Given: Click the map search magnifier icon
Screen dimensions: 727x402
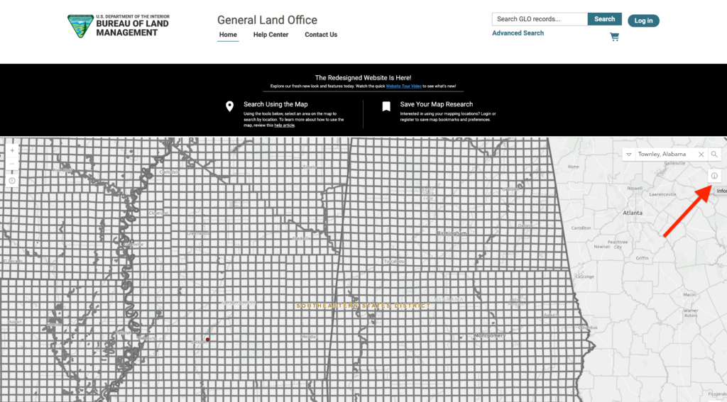Looking at the screenshot, I should (714, 155).
